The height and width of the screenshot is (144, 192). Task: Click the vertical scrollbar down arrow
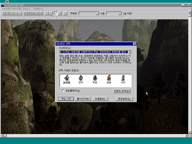pyautogui.click(x=190, y=133)
